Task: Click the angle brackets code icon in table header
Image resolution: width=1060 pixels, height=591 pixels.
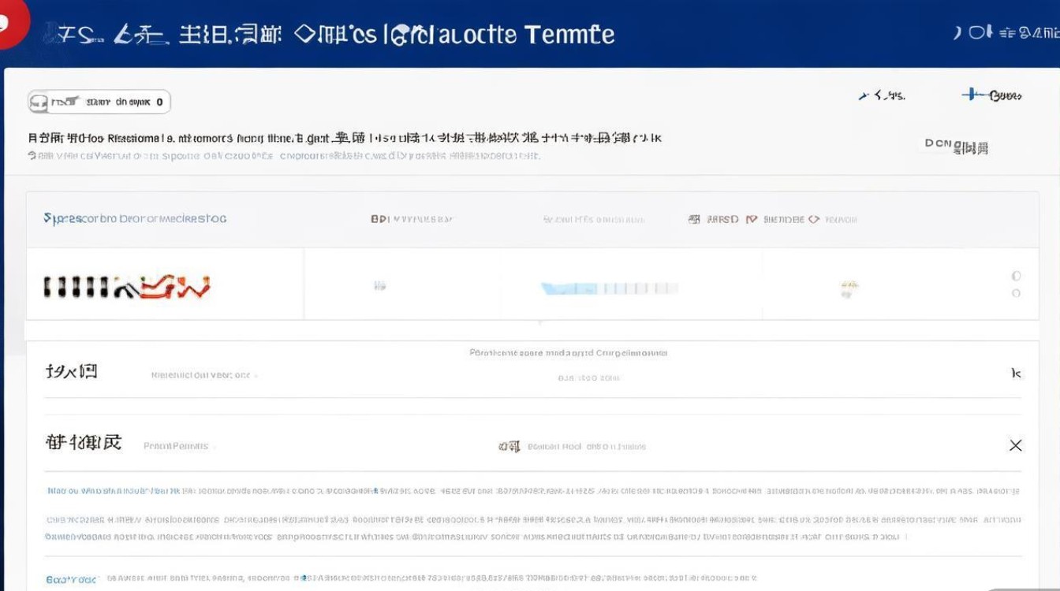Action: 814,219
